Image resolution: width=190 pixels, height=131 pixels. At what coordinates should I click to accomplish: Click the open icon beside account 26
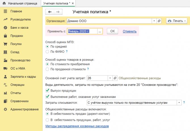[x=115, y=78]
